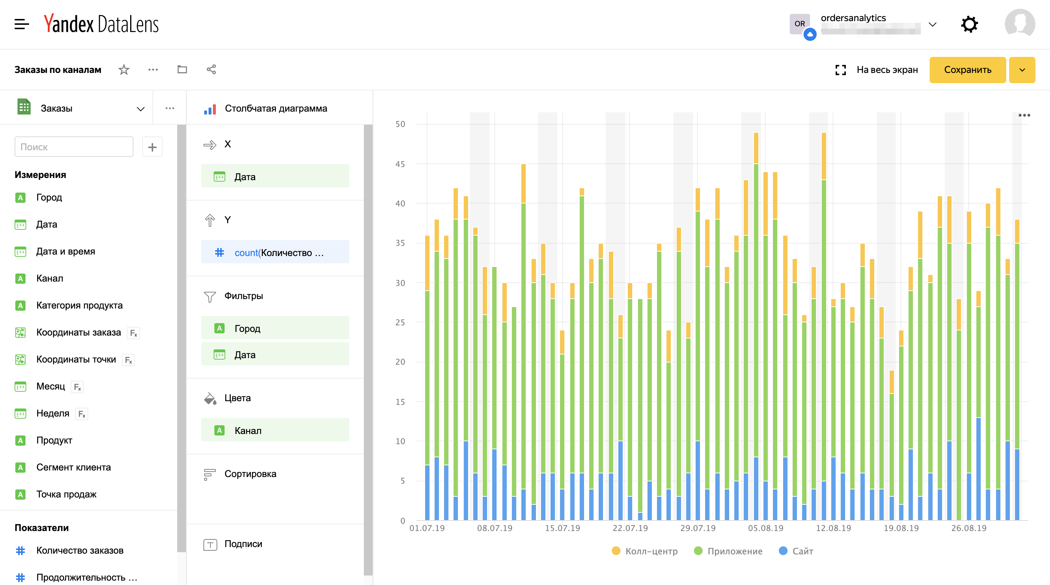This screenshot has width=1050, height=585.
Task: Click the Сохранить button
Action: [x=968, y=70]
